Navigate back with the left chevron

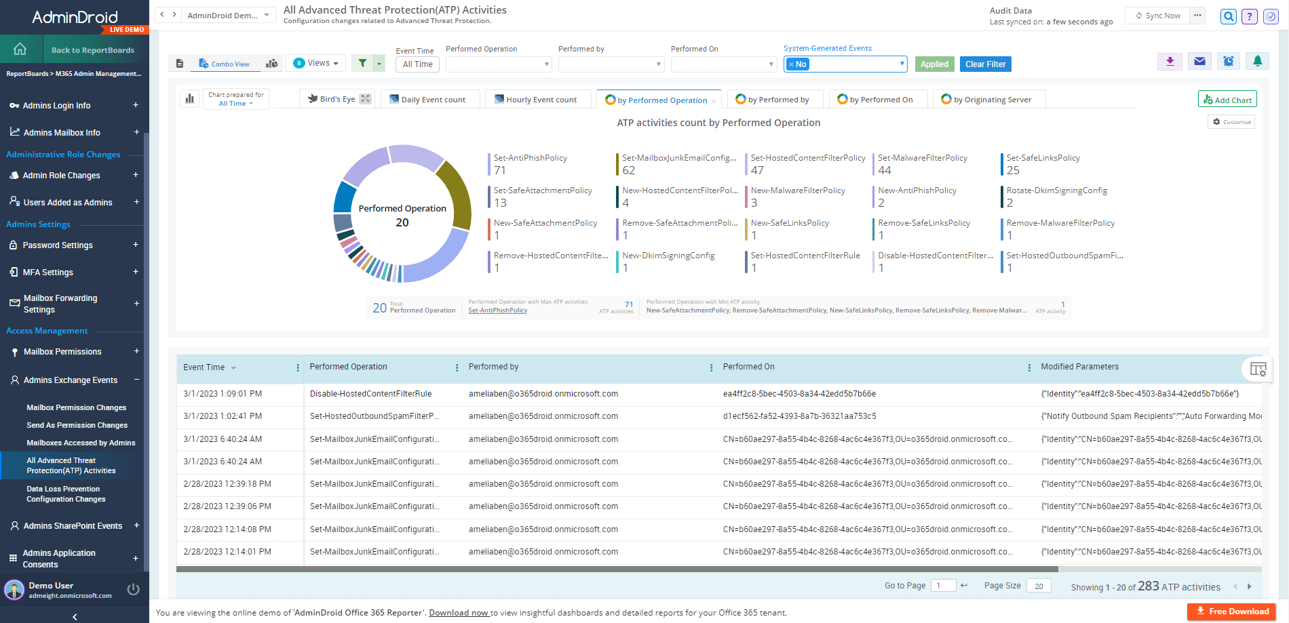[162, 14]
